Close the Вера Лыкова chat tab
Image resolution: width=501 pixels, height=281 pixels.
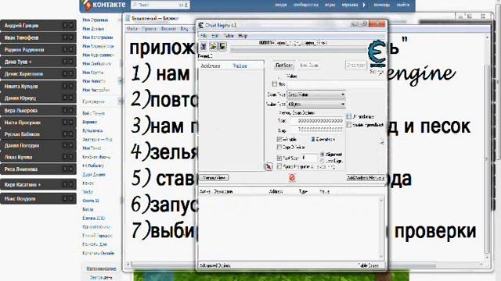[71, 110]
